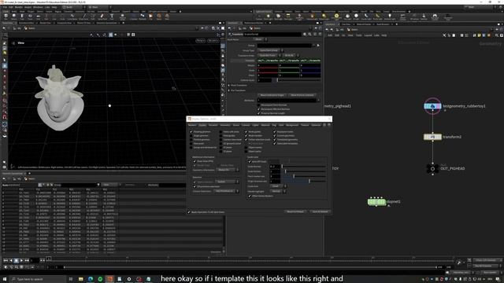
Task: Select the Tube shelf tool
Action: (22, 17)
